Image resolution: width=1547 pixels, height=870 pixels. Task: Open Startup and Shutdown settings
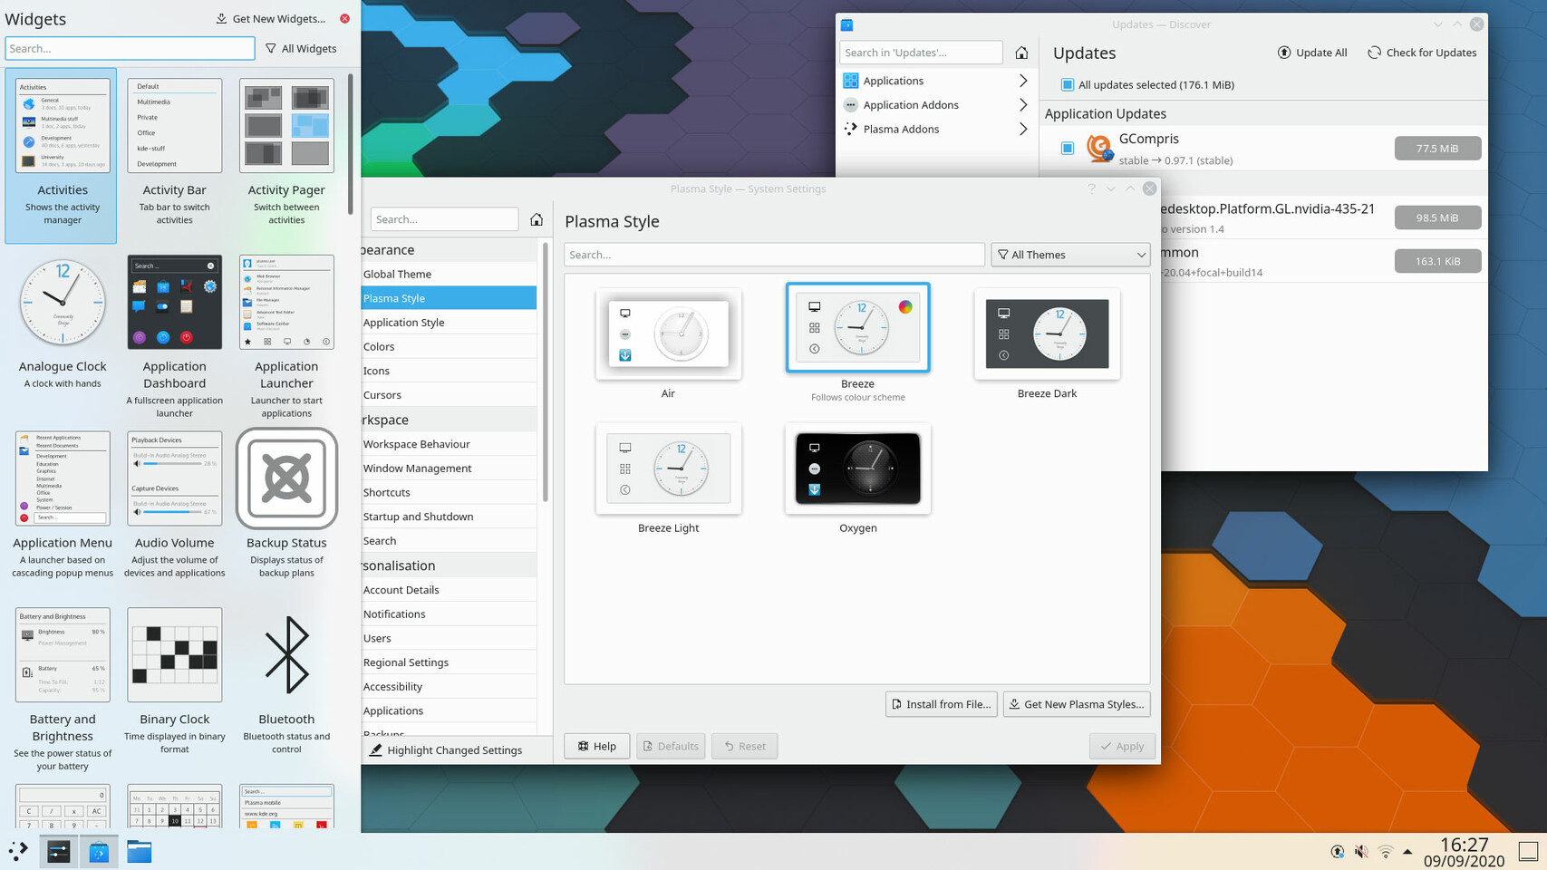coord(449,517)
